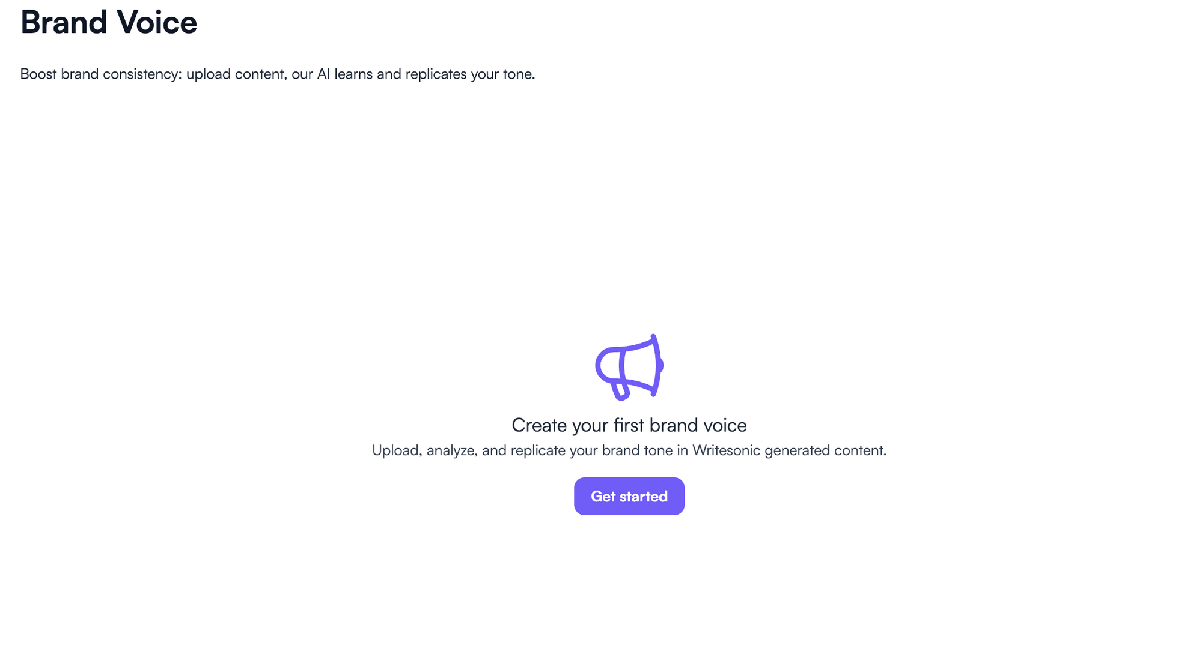Screen dimensions: 1202x660
Task: Click the megaphone's handle in the illustration
Action: [x=621, y=390]
